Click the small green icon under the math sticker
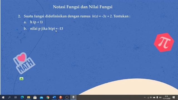This screenshot has width=178, height=100. 21,79
